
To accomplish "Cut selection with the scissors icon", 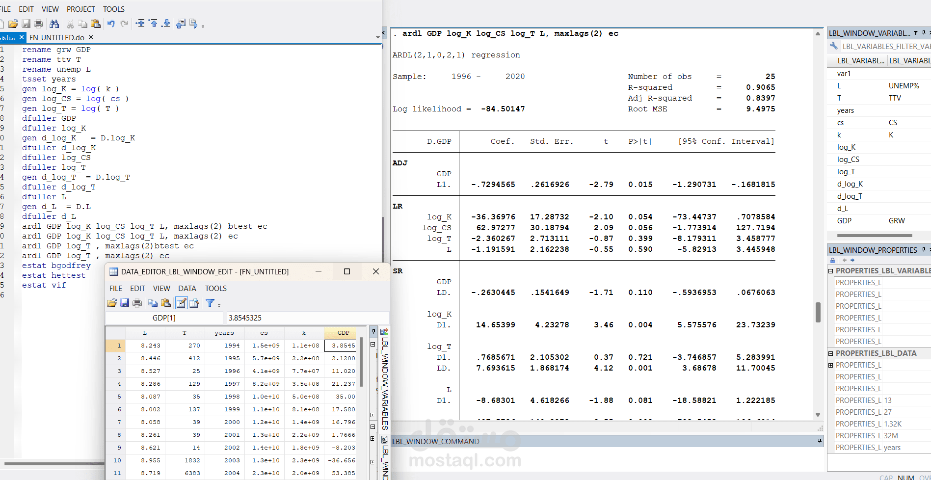I will point(70,24).
